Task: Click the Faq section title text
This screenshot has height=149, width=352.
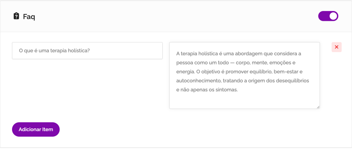Action: pyautogui.click(x=29, y=16)
